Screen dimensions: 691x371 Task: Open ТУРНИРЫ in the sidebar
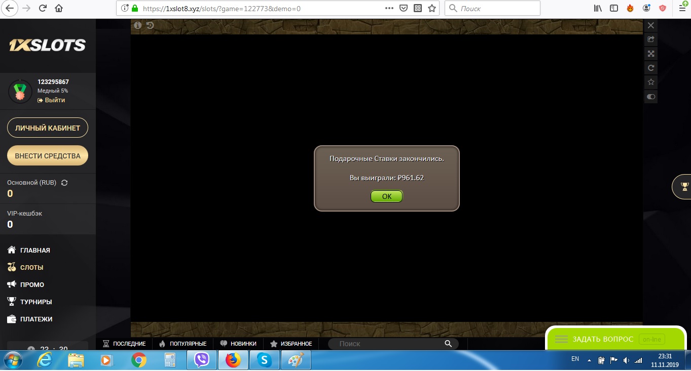(29, 302)
